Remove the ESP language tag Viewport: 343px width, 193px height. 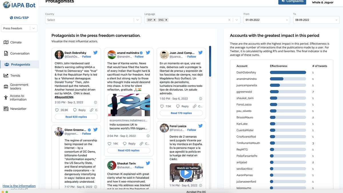click(x=154, y=20)
